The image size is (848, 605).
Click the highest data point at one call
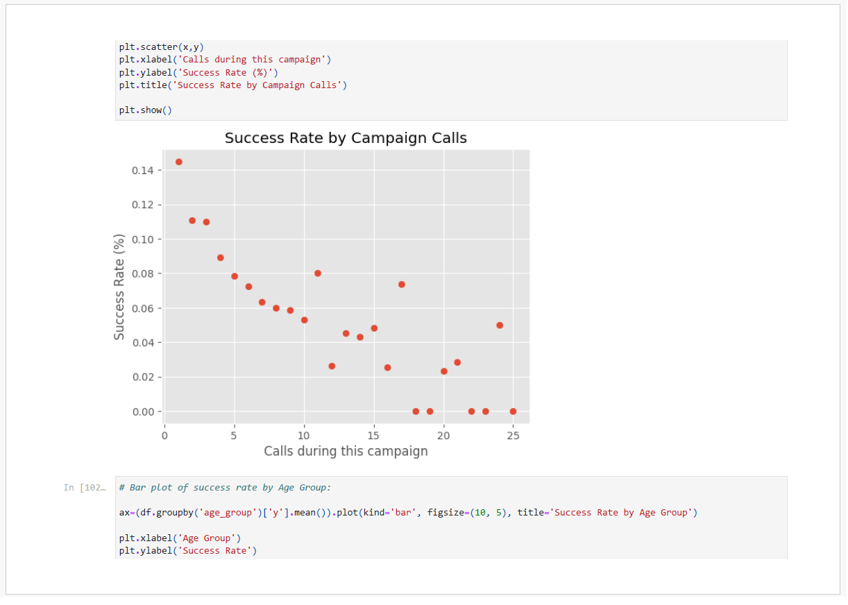179,162
